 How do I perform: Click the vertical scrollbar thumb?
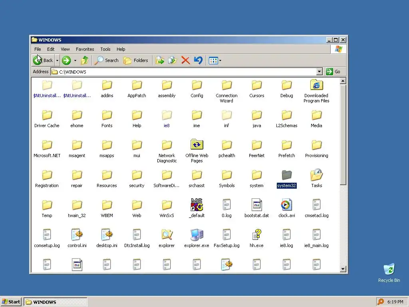pyautogui.click(x=343, y=134)
